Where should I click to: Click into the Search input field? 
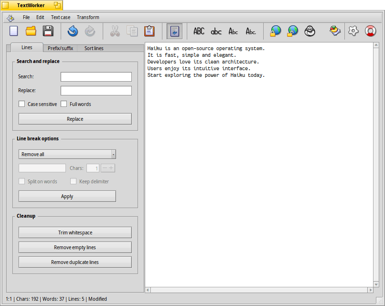pos(96,77)
